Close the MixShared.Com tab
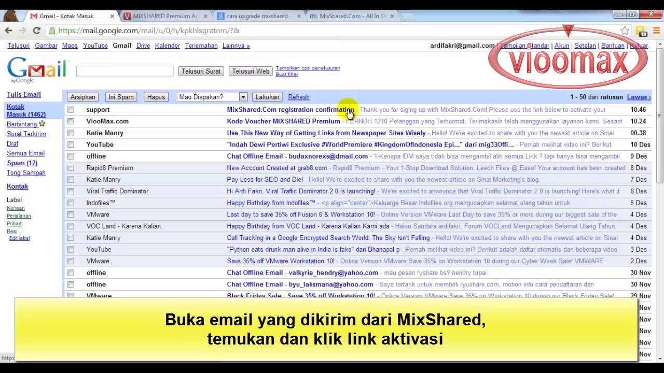The height and width of the screenshot is (373, 664). [x=392, y=16]
